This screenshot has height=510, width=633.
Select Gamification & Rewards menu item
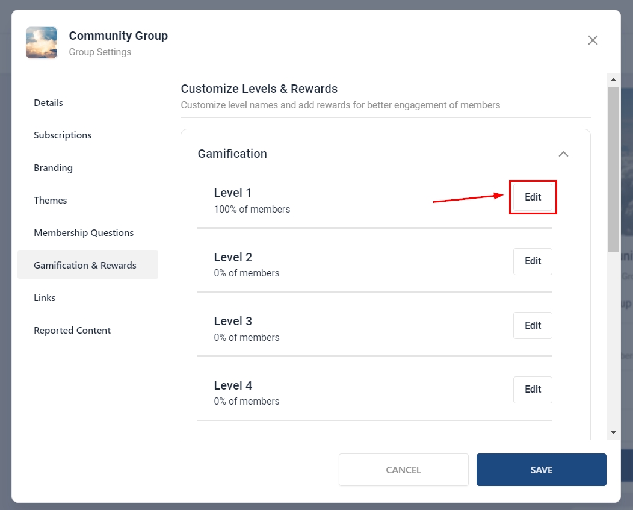click(x=85, y=266)
